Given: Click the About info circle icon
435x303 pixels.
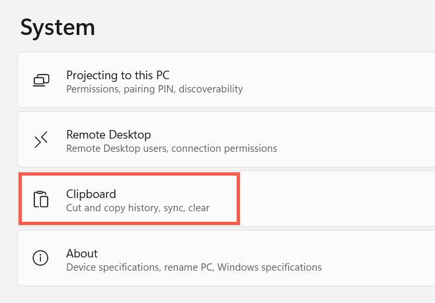Looking at the screenshot, I should tap(41, 259).
